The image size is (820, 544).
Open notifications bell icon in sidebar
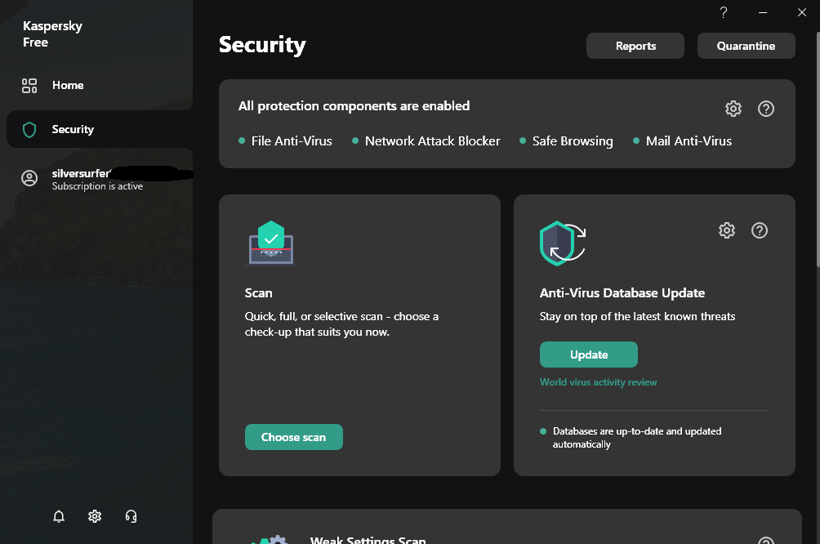tap(59, 516)
